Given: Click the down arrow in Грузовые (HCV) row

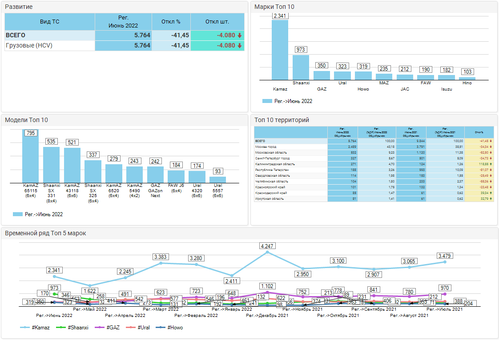Looking at the screenshot, I should click(239, 46).
